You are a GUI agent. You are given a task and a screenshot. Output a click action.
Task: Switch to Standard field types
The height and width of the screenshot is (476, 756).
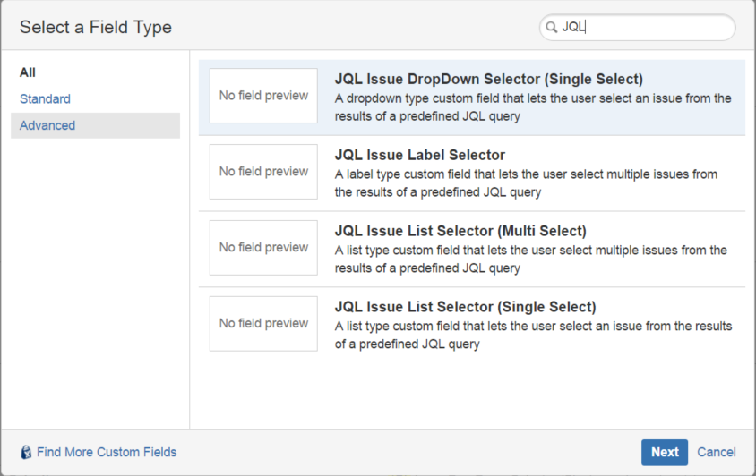click(x=45, y=99)
